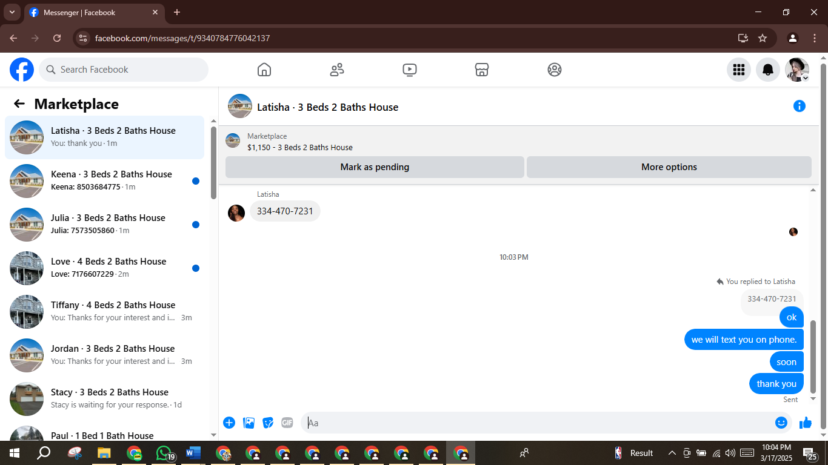Open conversation information with the blue info icon
The height and width of the screenshot is (465, 828).
(x=800, y=107)
